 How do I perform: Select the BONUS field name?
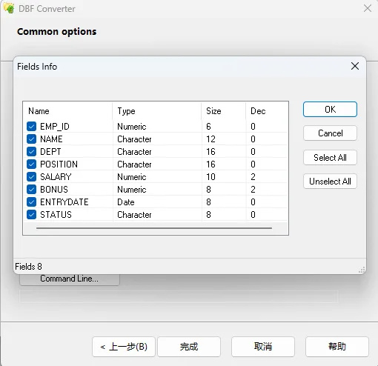pos(54,190)
